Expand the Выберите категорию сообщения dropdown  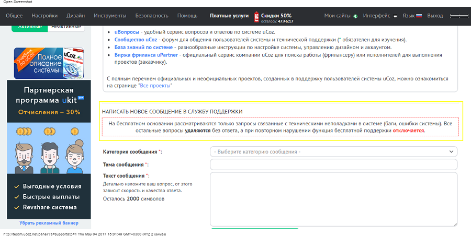[333, 152]
